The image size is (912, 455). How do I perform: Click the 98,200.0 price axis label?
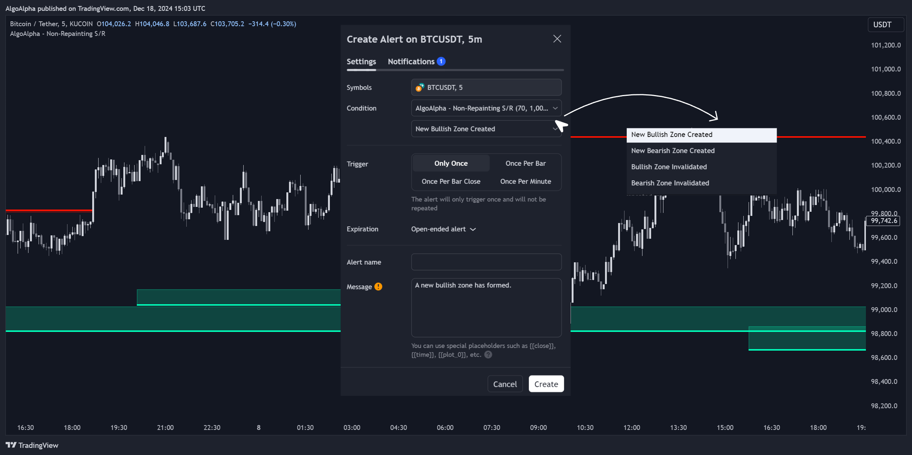(x=884, y=406)
